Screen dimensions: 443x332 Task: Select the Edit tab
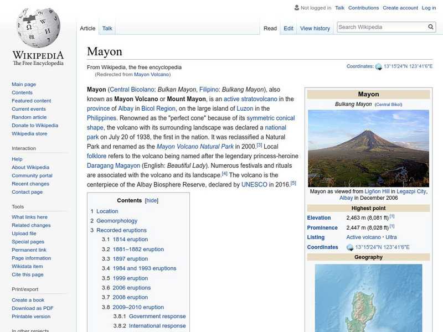pyautogui.click(x=289, y=28)
